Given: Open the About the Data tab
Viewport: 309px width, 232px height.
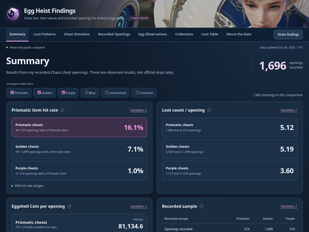Looking at the screenshot, I should point(239,34).
